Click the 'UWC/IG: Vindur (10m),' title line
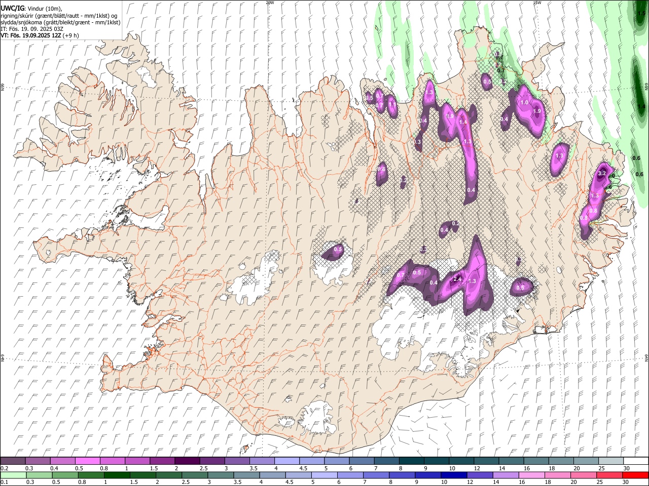649x486 pixels. [x=32, y=9]
